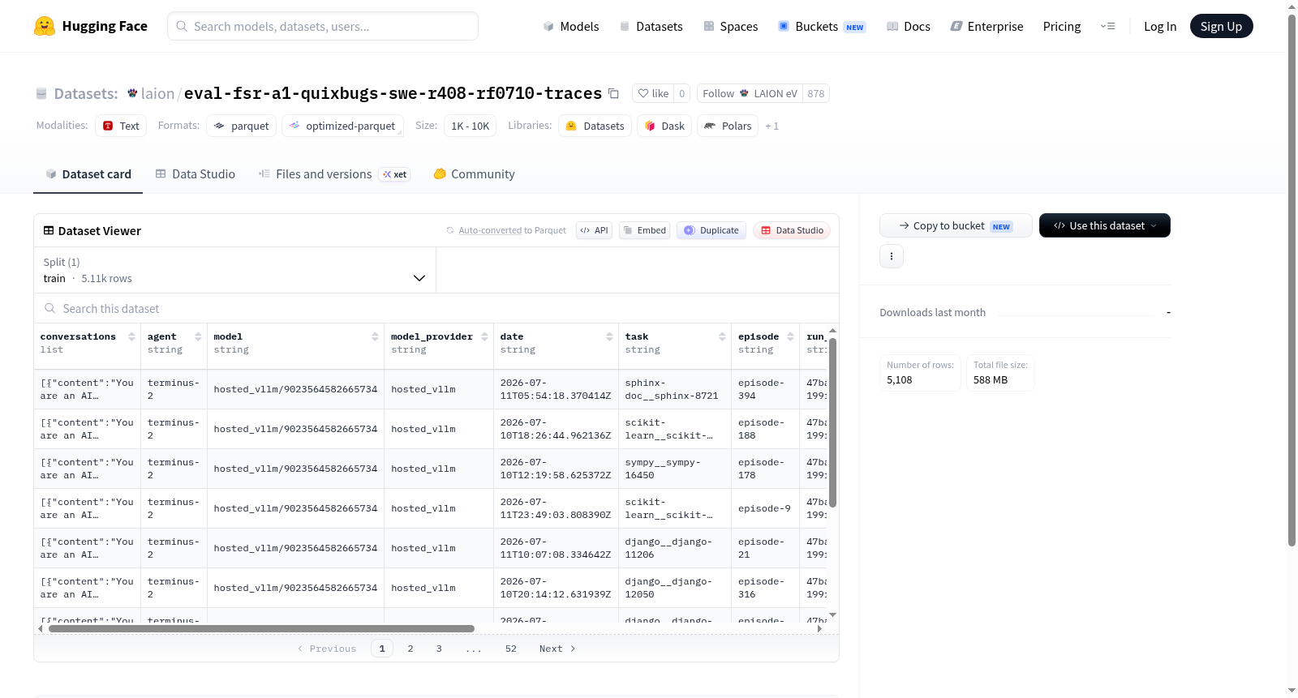Click the laion organization link
1298x698 pixels.
tap(157, 94)
